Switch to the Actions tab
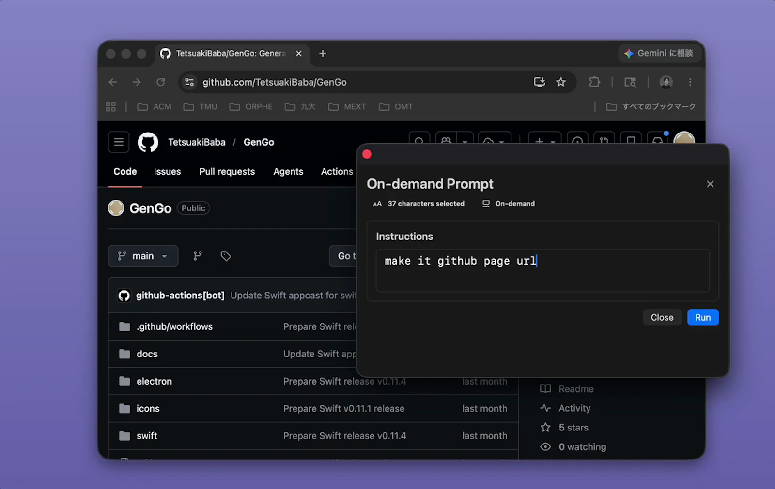775x489 pixels. 337,172
